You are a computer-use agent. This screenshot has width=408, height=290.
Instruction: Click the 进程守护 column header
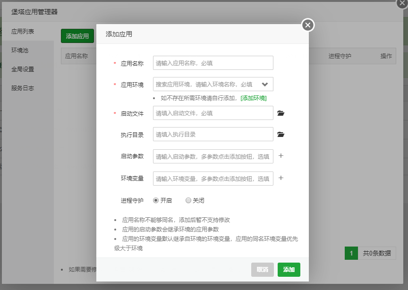click(x=340, y=56)
